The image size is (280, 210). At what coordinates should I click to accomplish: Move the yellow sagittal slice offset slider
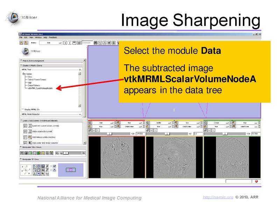click(x=167, y=134)
